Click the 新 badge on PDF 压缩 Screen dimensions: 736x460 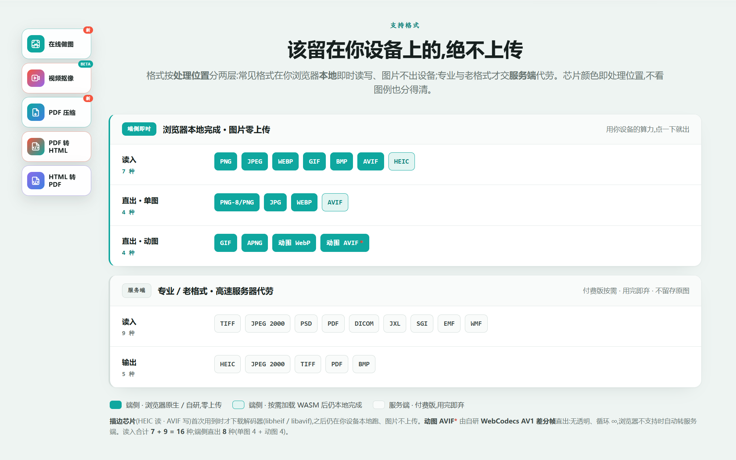coord(88,98)
